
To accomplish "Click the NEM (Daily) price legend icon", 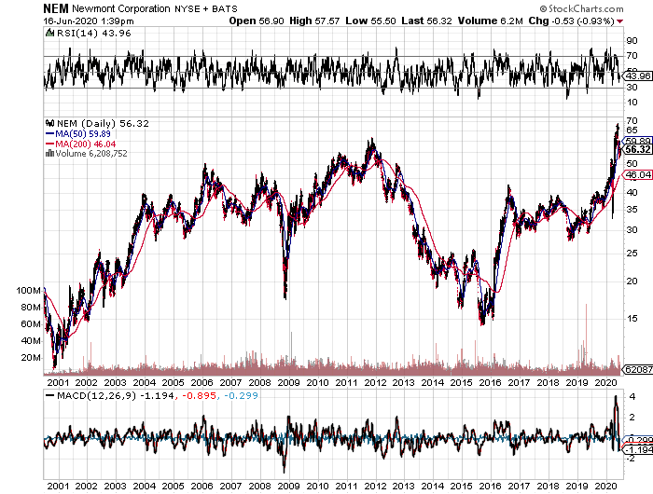I will (49, 122).
